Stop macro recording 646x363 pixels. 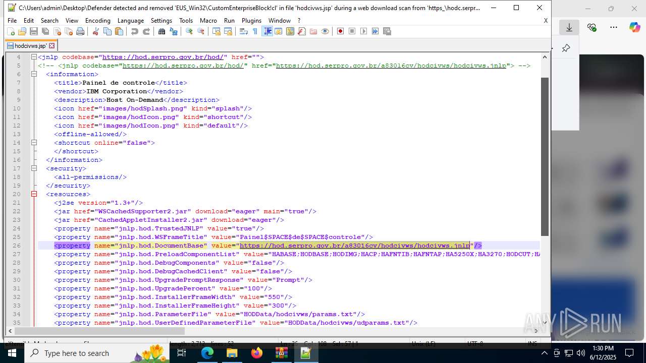(352, 31)
